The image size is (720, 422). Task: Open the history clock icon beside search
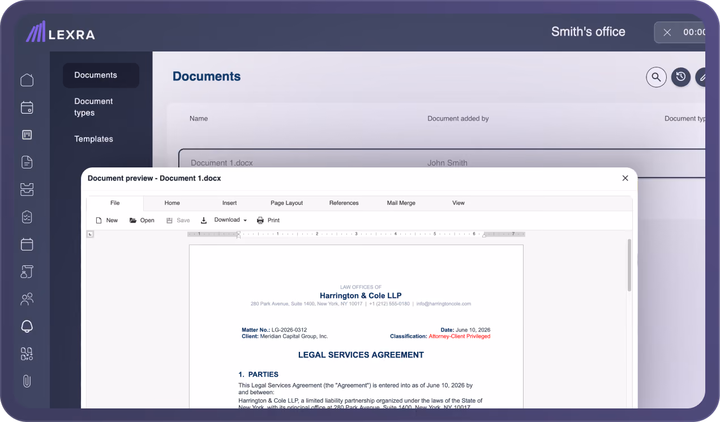click(x=681, y=77)
